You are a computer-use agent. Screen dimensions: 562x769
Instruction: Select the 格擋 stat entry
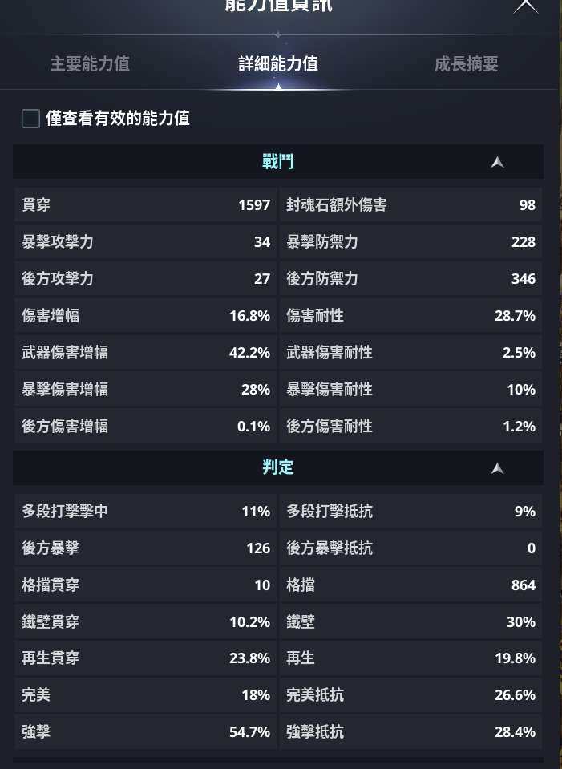coord(410,585)
